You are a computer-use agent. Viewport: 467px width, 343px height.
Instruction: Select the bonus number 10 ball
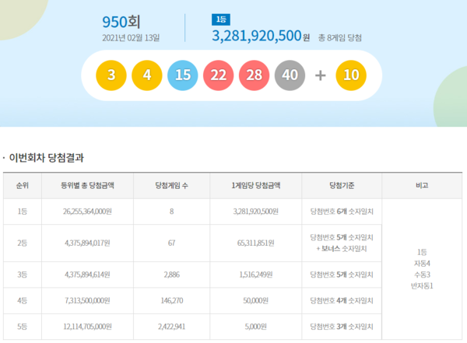(351, 76)
